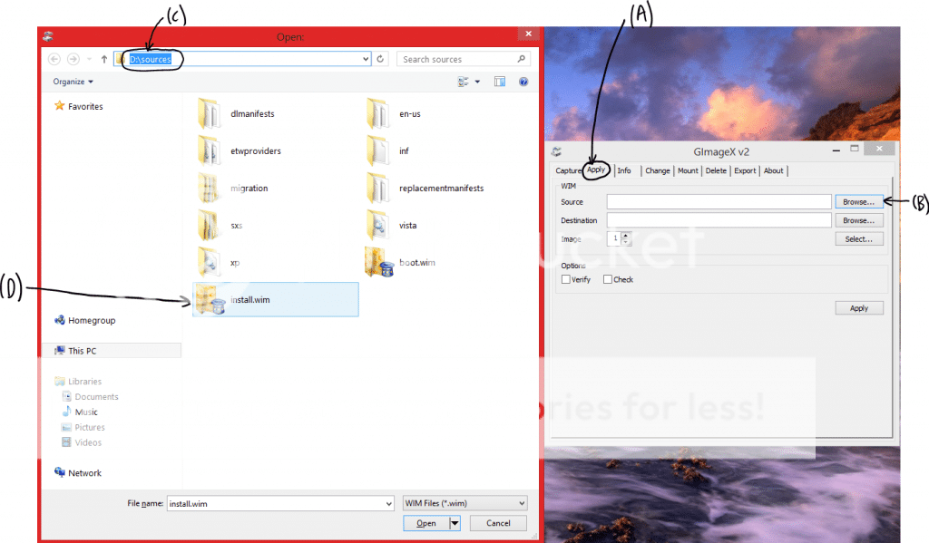Enable the Verify option

(566, 279)
